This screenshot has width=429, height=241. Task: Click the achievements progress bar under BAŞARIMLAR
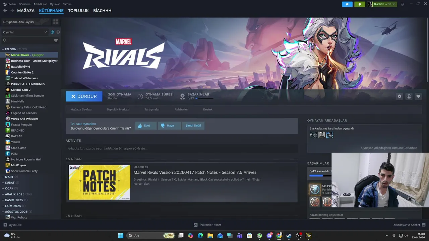(x=320, y=175)
